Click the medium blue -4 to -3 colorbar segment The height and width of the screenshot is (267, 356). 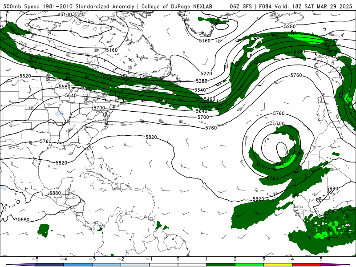78,265
